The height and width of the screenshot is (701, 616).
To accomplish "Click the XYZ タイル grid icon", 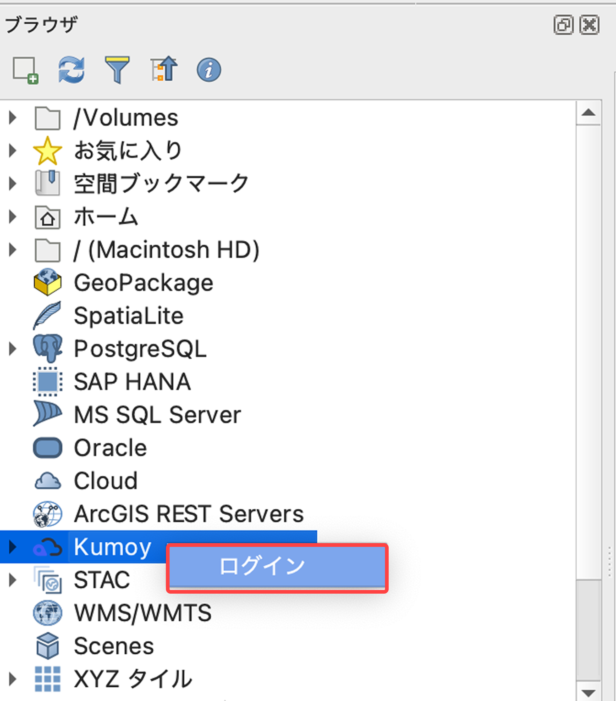I will [47, 679].
